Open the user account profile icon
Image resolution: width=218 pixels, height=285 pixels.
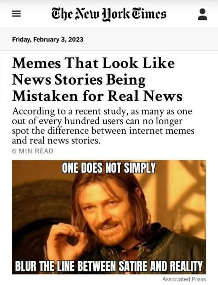click(x=202, y=14)
